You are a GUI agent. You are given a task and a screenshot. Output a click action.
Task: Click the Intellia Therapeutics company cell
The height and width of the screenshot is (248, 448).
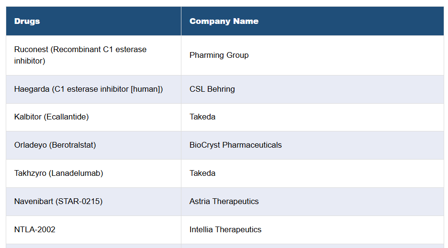pos(225,229)
